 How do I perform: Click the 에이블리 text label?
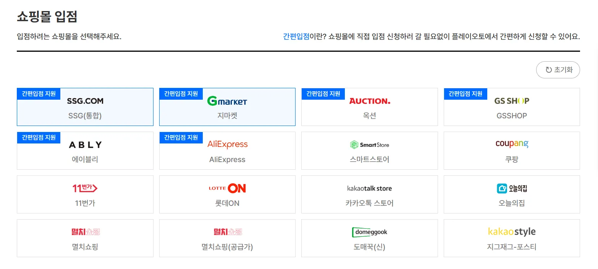pos(85,159)
